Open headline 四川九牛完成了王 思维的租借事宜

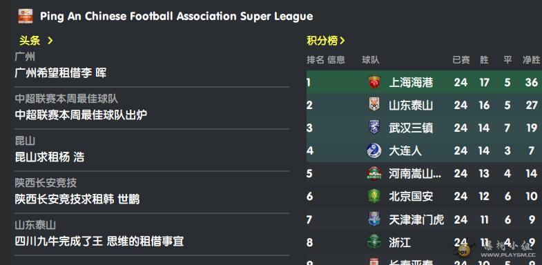(99, 241)
